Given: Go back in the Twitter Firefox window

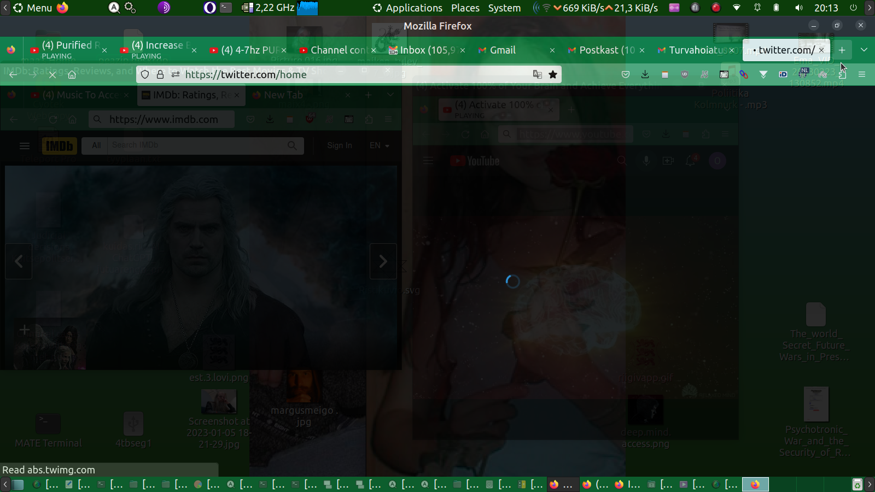Looking at the screenshot, I should click(13, 74).
